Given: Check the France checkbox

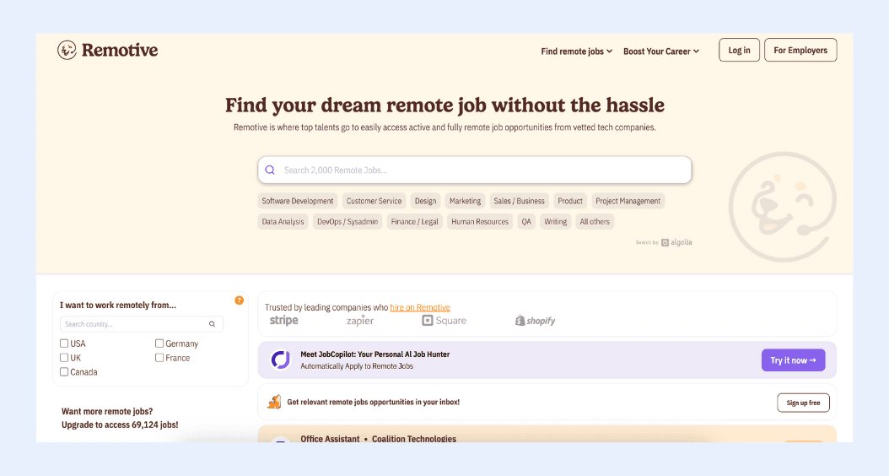Looking at the screenshot, I should pos(159,358).
